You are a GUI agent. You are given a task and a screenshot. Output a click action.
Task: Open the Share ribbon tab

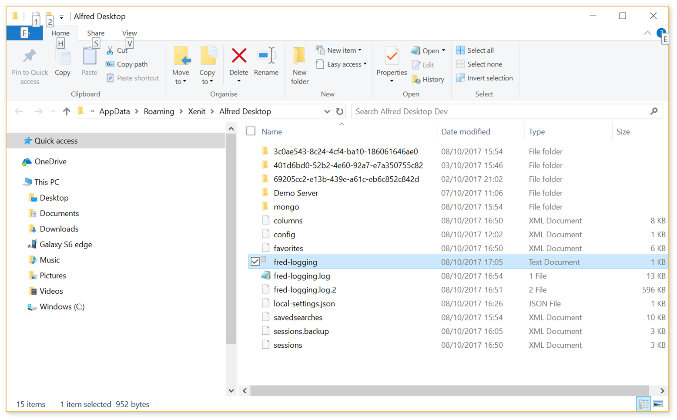pos(95,33)
